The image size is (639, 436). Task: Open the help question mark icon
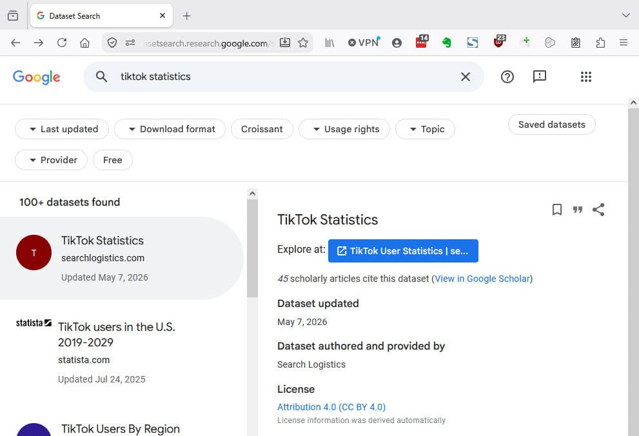507,77
